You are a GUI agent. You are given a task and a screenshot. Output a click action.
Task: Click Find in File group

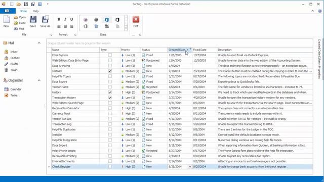pos(19,29)
